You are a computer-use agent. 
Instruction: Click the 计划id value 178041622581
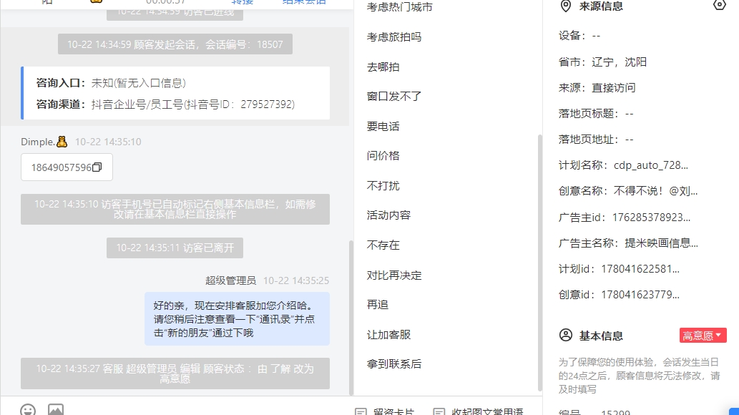point(640,269)
